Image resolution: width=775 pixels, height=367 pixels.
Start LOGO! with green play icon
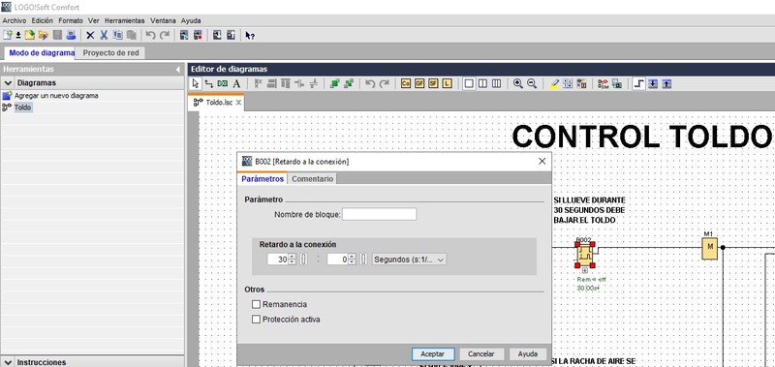(x=184, y=35)
